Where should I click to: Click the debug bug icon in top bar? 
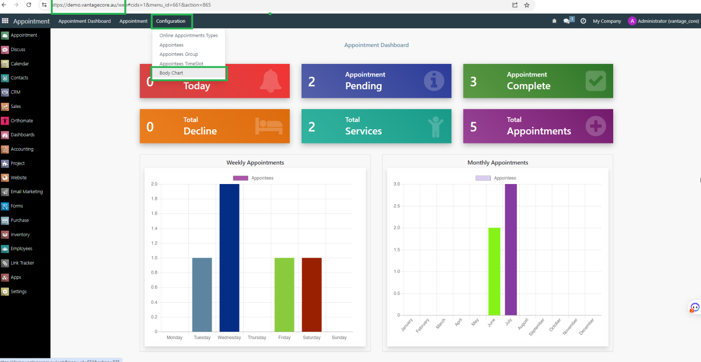[554, 21]
